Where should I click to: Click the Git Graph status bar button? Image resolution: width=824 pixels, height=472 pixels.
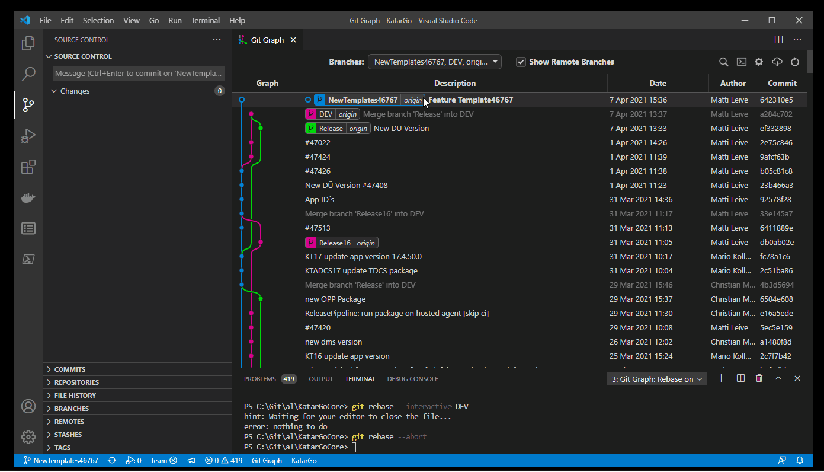pyautogui.click(x=267, y=460)
